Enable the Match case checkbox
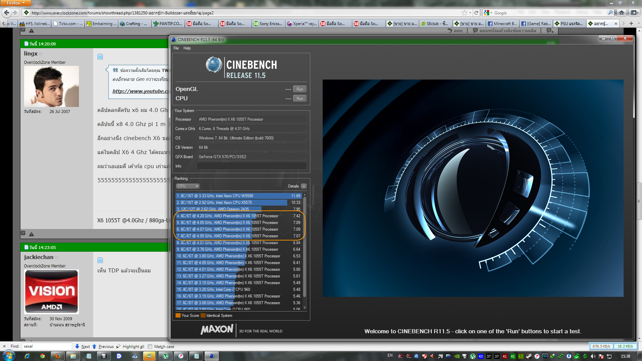This screenshot has width=642, height=361. tap(150, 347)
